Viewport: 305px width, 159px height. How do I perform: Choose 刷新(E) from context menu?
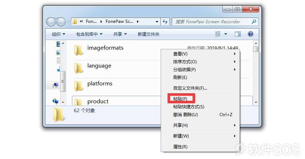tap(200, 78)
